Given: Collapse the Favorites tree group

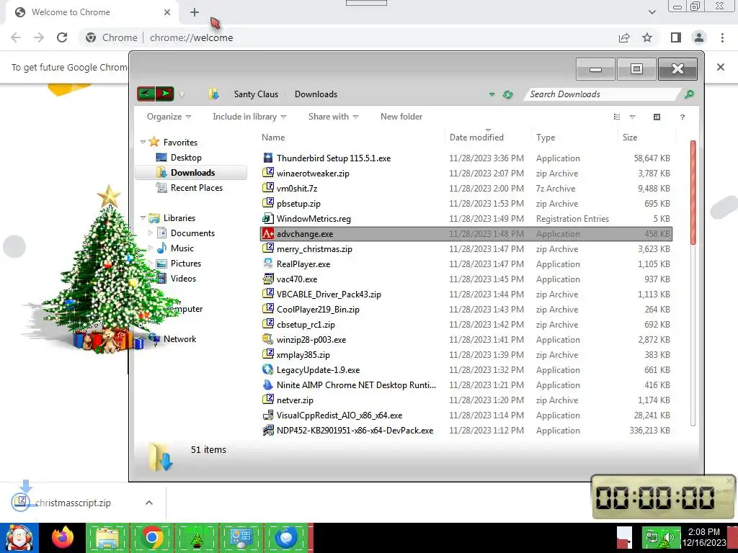Looking at the screenshot, I should click(x=143, y=142).
